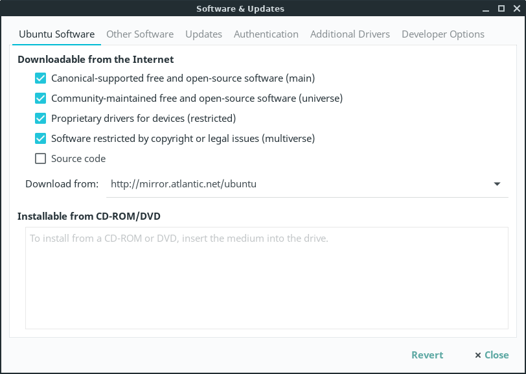Enable the Source code checkbox
Screen dimensions: 526x374
coord(41,159)
